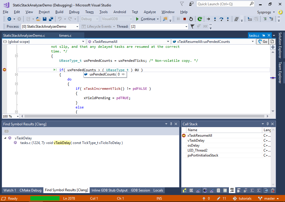Collapse the vTaskDelay symbol result node
The image size is (285, 202).
(x=5, y=138)
